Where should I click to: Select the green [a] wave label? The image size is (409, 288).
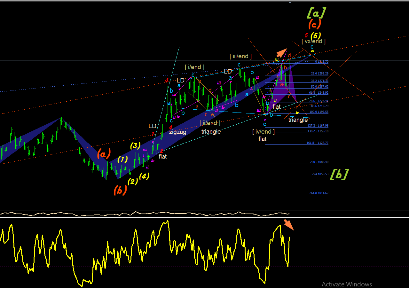(x=317, y=12)
